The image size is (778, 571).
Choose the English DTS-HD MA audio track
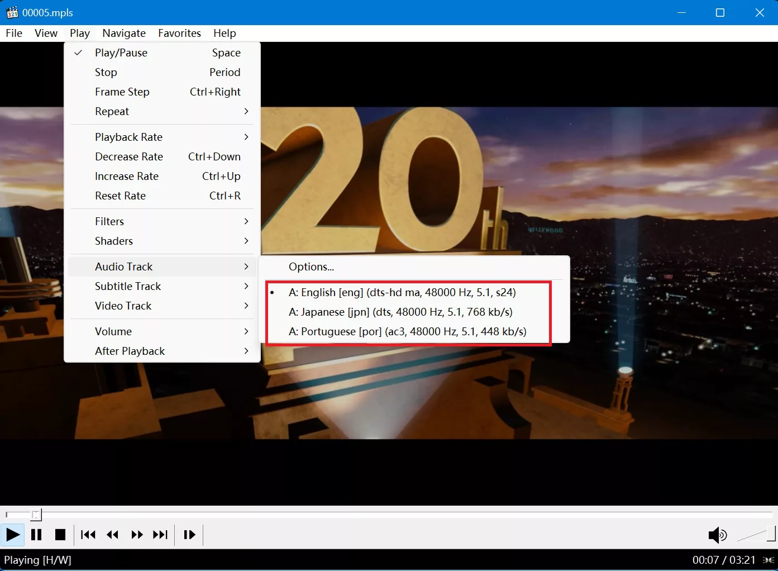click(x=402, y=292)
